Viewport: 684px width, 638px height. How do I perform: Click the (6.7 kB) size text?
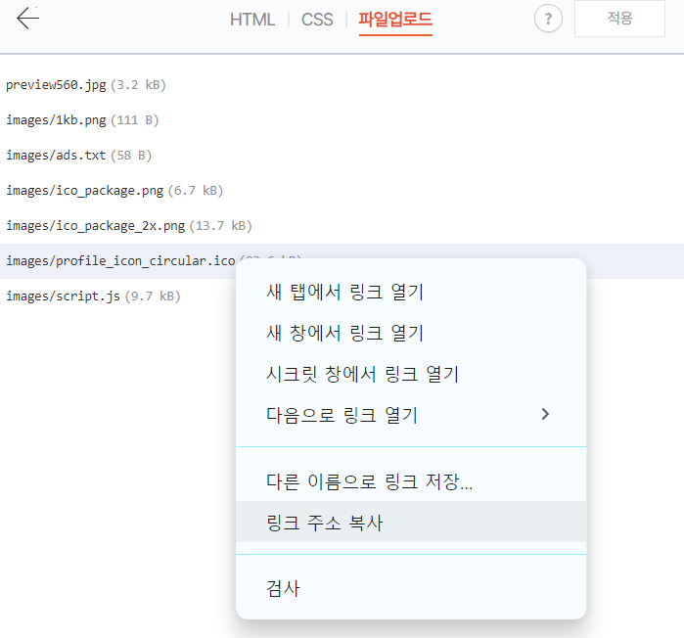coord(196,191)
